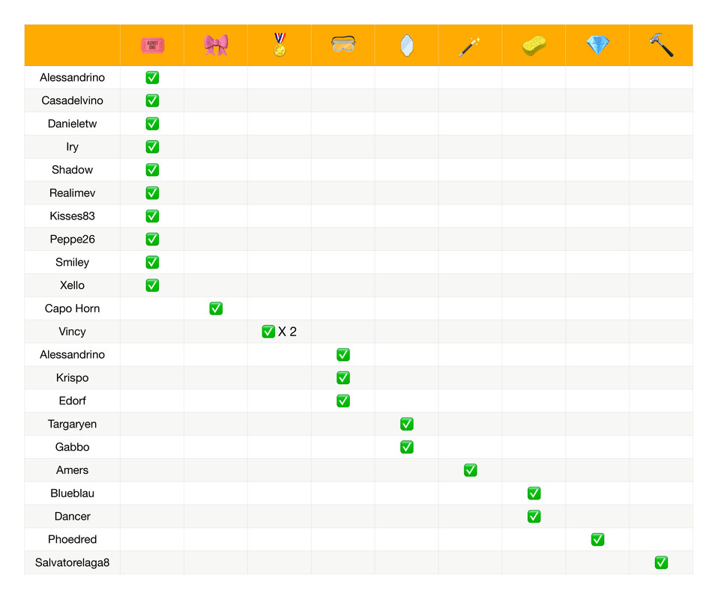Click Amers' checkmark under magic wand

click(471, 470)
